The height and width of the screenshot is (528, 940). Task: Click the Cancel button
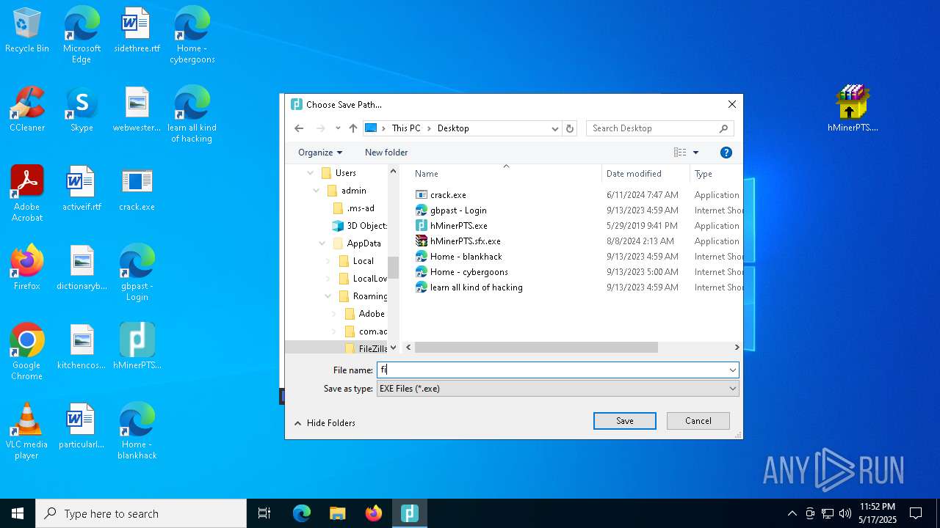tap(698, 421)
